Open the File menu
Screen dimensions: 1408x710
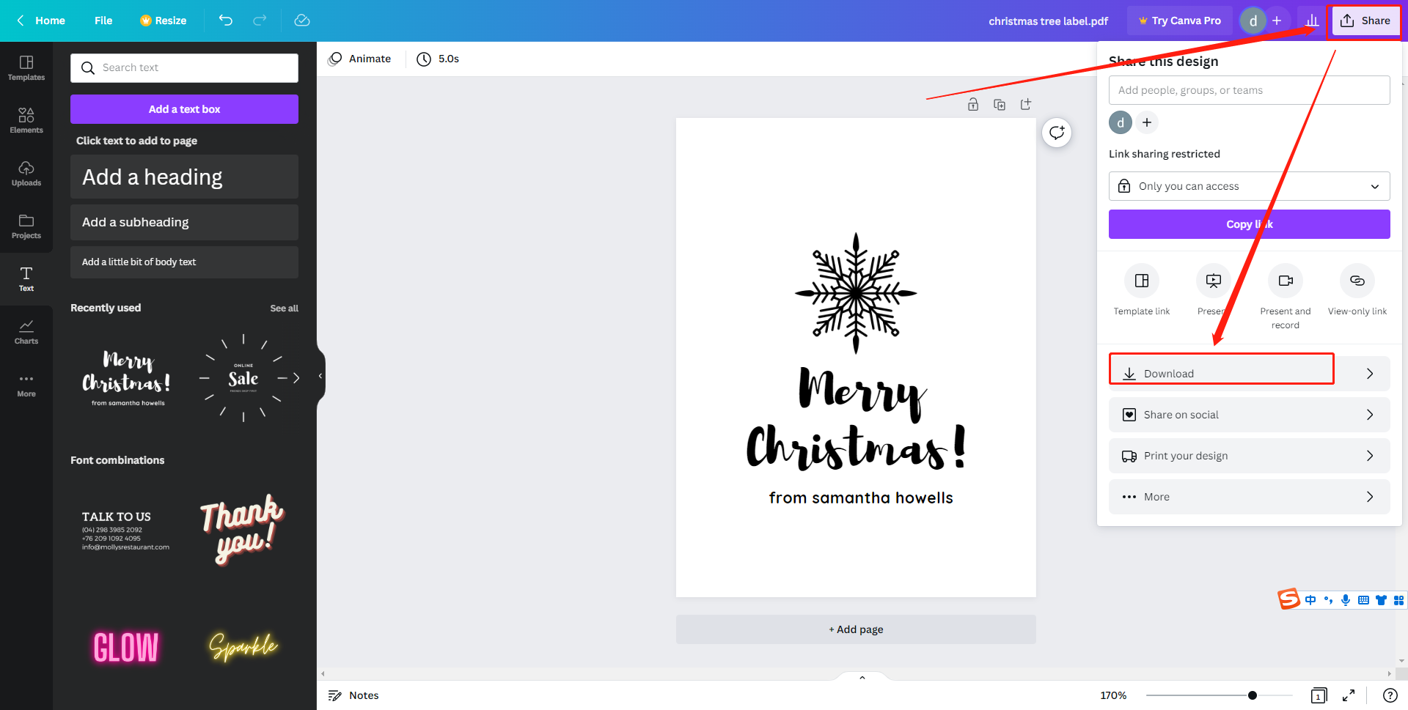coord(103,21)
